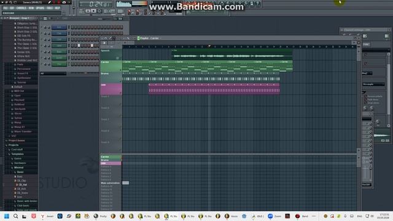Select the pink pattern in the pattern list
Screen dimensions: 393x221
tap(111, 163)
